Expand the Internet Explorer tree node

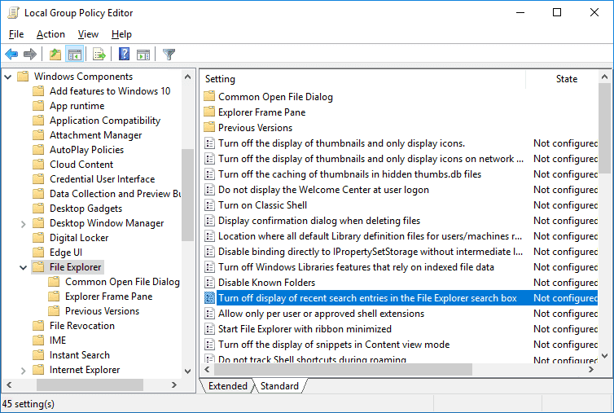pyautogui.click(x=23, y=371)
